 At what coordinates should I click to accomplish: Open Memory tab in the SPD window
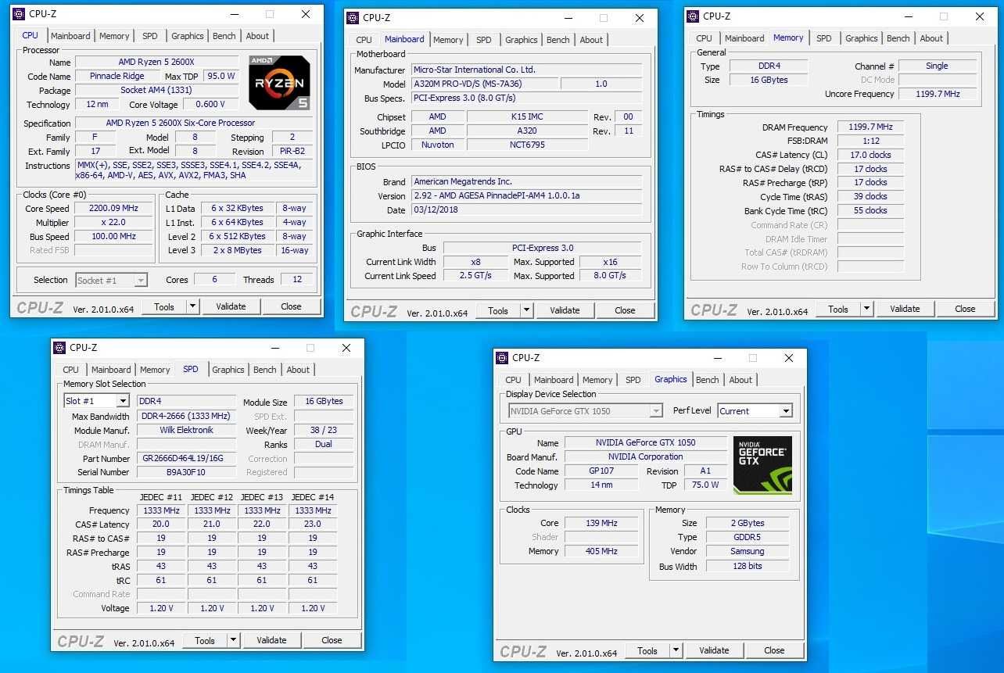coord(155,370)
